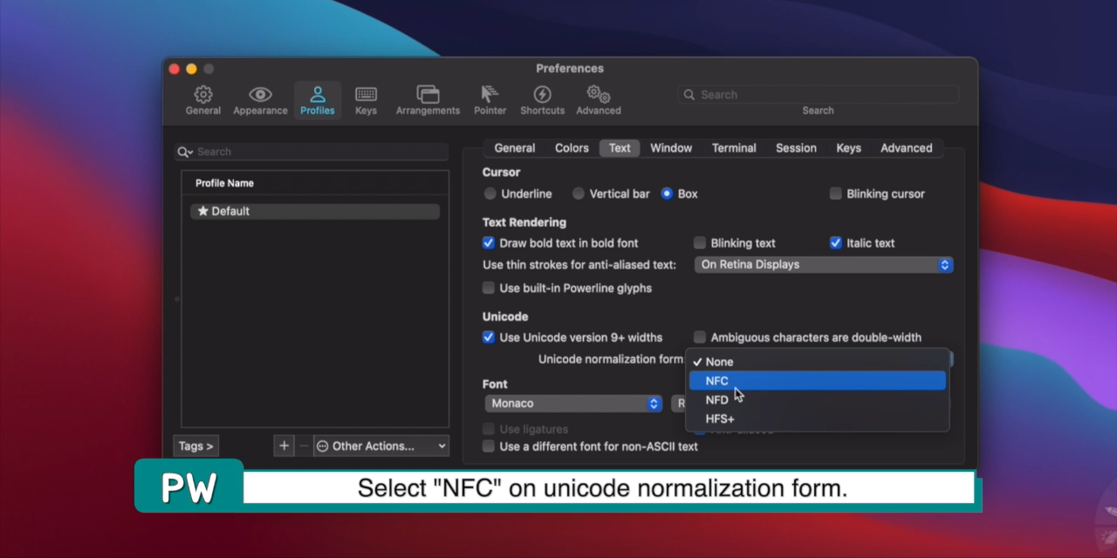Enable Use a different font for non-ASCII text
Screen dimensions: 1117x558
tap(489, 446)
